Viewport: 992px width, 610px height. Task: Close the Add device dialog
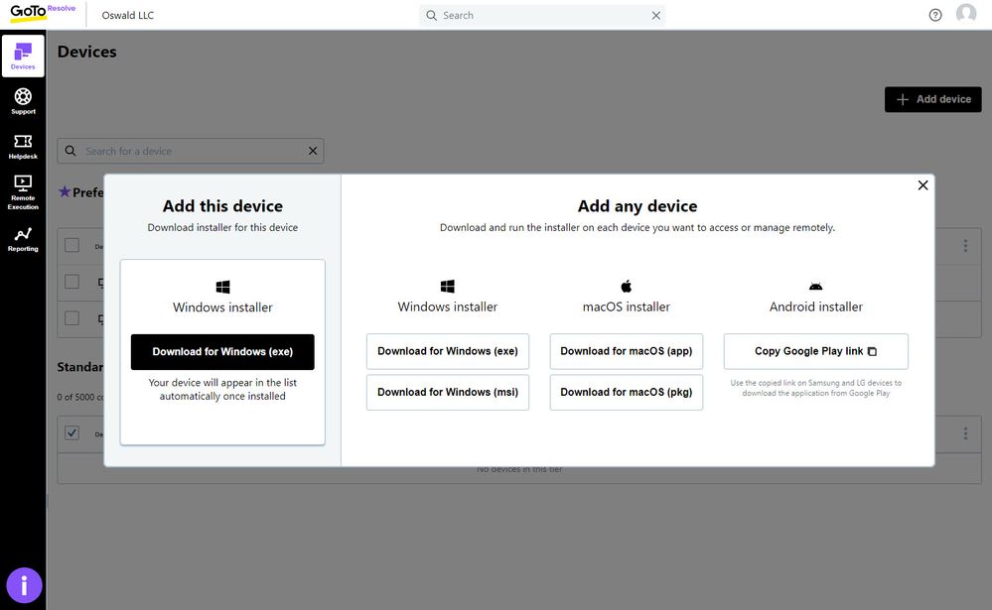click(x=923, y=185)
